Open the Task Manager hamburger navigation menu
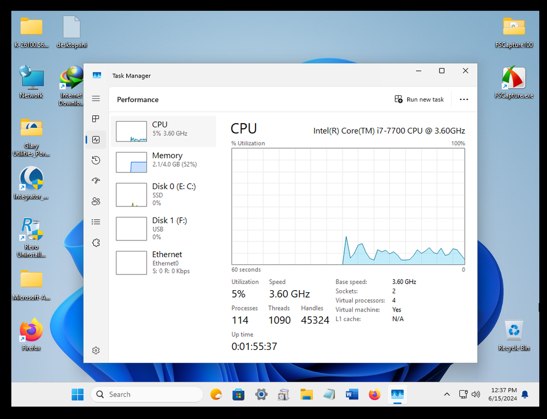The width and height of the screenshot is (547, 419). (x=96, y=98)
